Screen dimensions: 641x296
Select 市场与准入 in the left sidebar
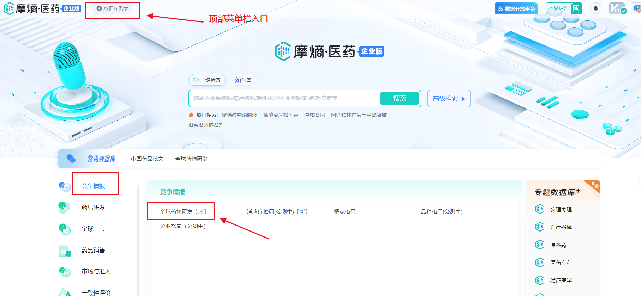pyautogui.click(x=96, y=271)
